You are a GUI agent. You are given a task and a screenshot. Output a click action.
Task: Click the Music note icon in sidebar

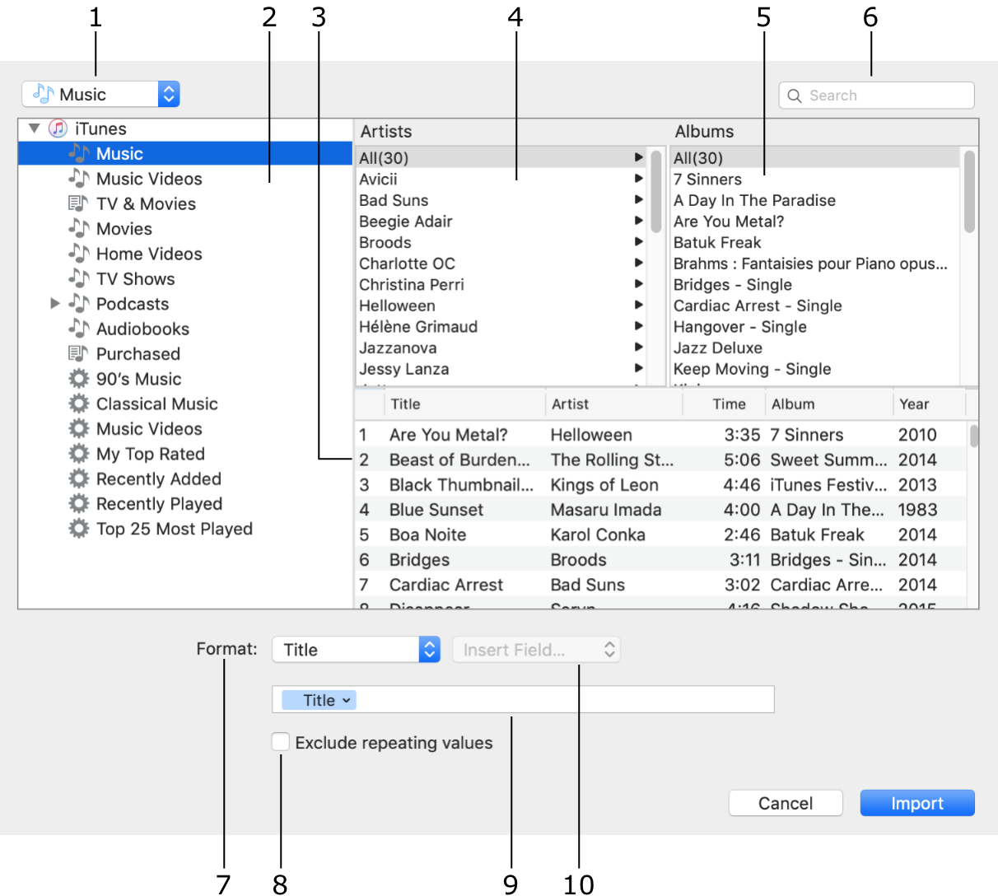tap(79, 153)
